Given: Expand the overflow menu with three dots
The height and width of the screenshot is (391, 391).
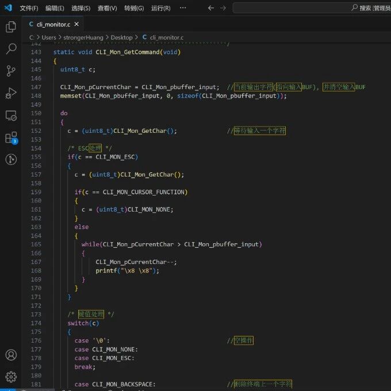Looking at the screenshot, I should [x=183, y=8].
